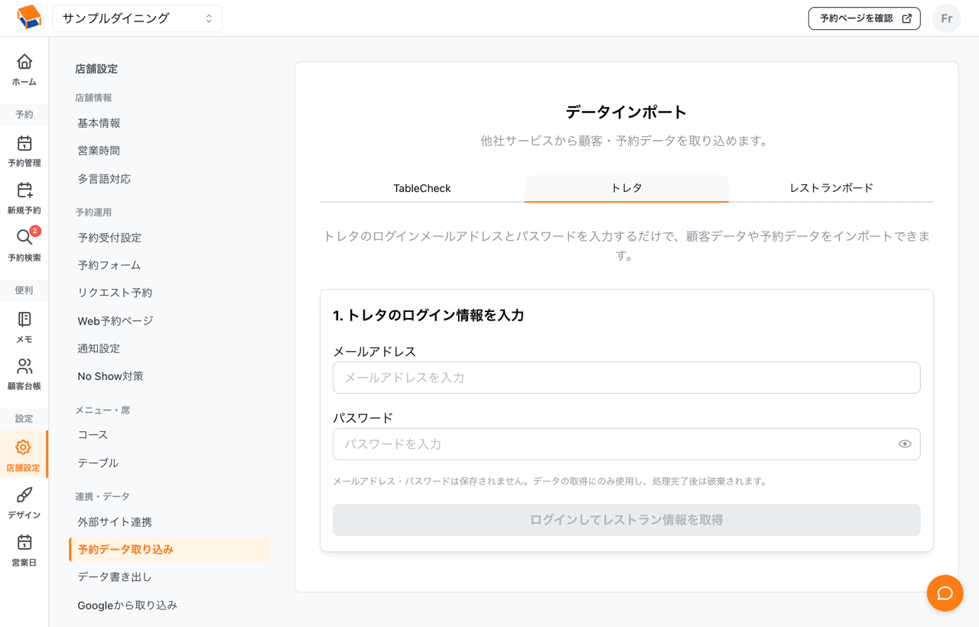Switch to the レストランボード tab
979x627 pixels.
pos(831,188)
